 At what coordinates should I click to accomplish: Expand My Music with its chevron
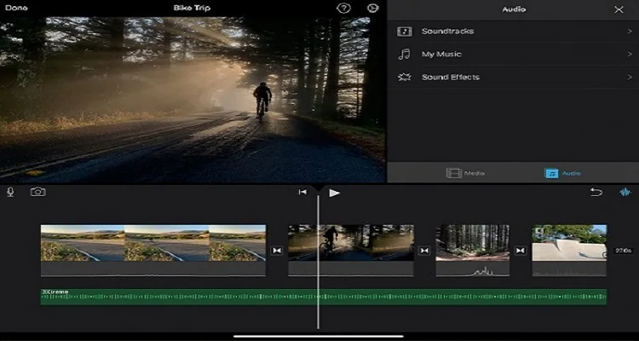pyautogui.click(x=630, y=54)
